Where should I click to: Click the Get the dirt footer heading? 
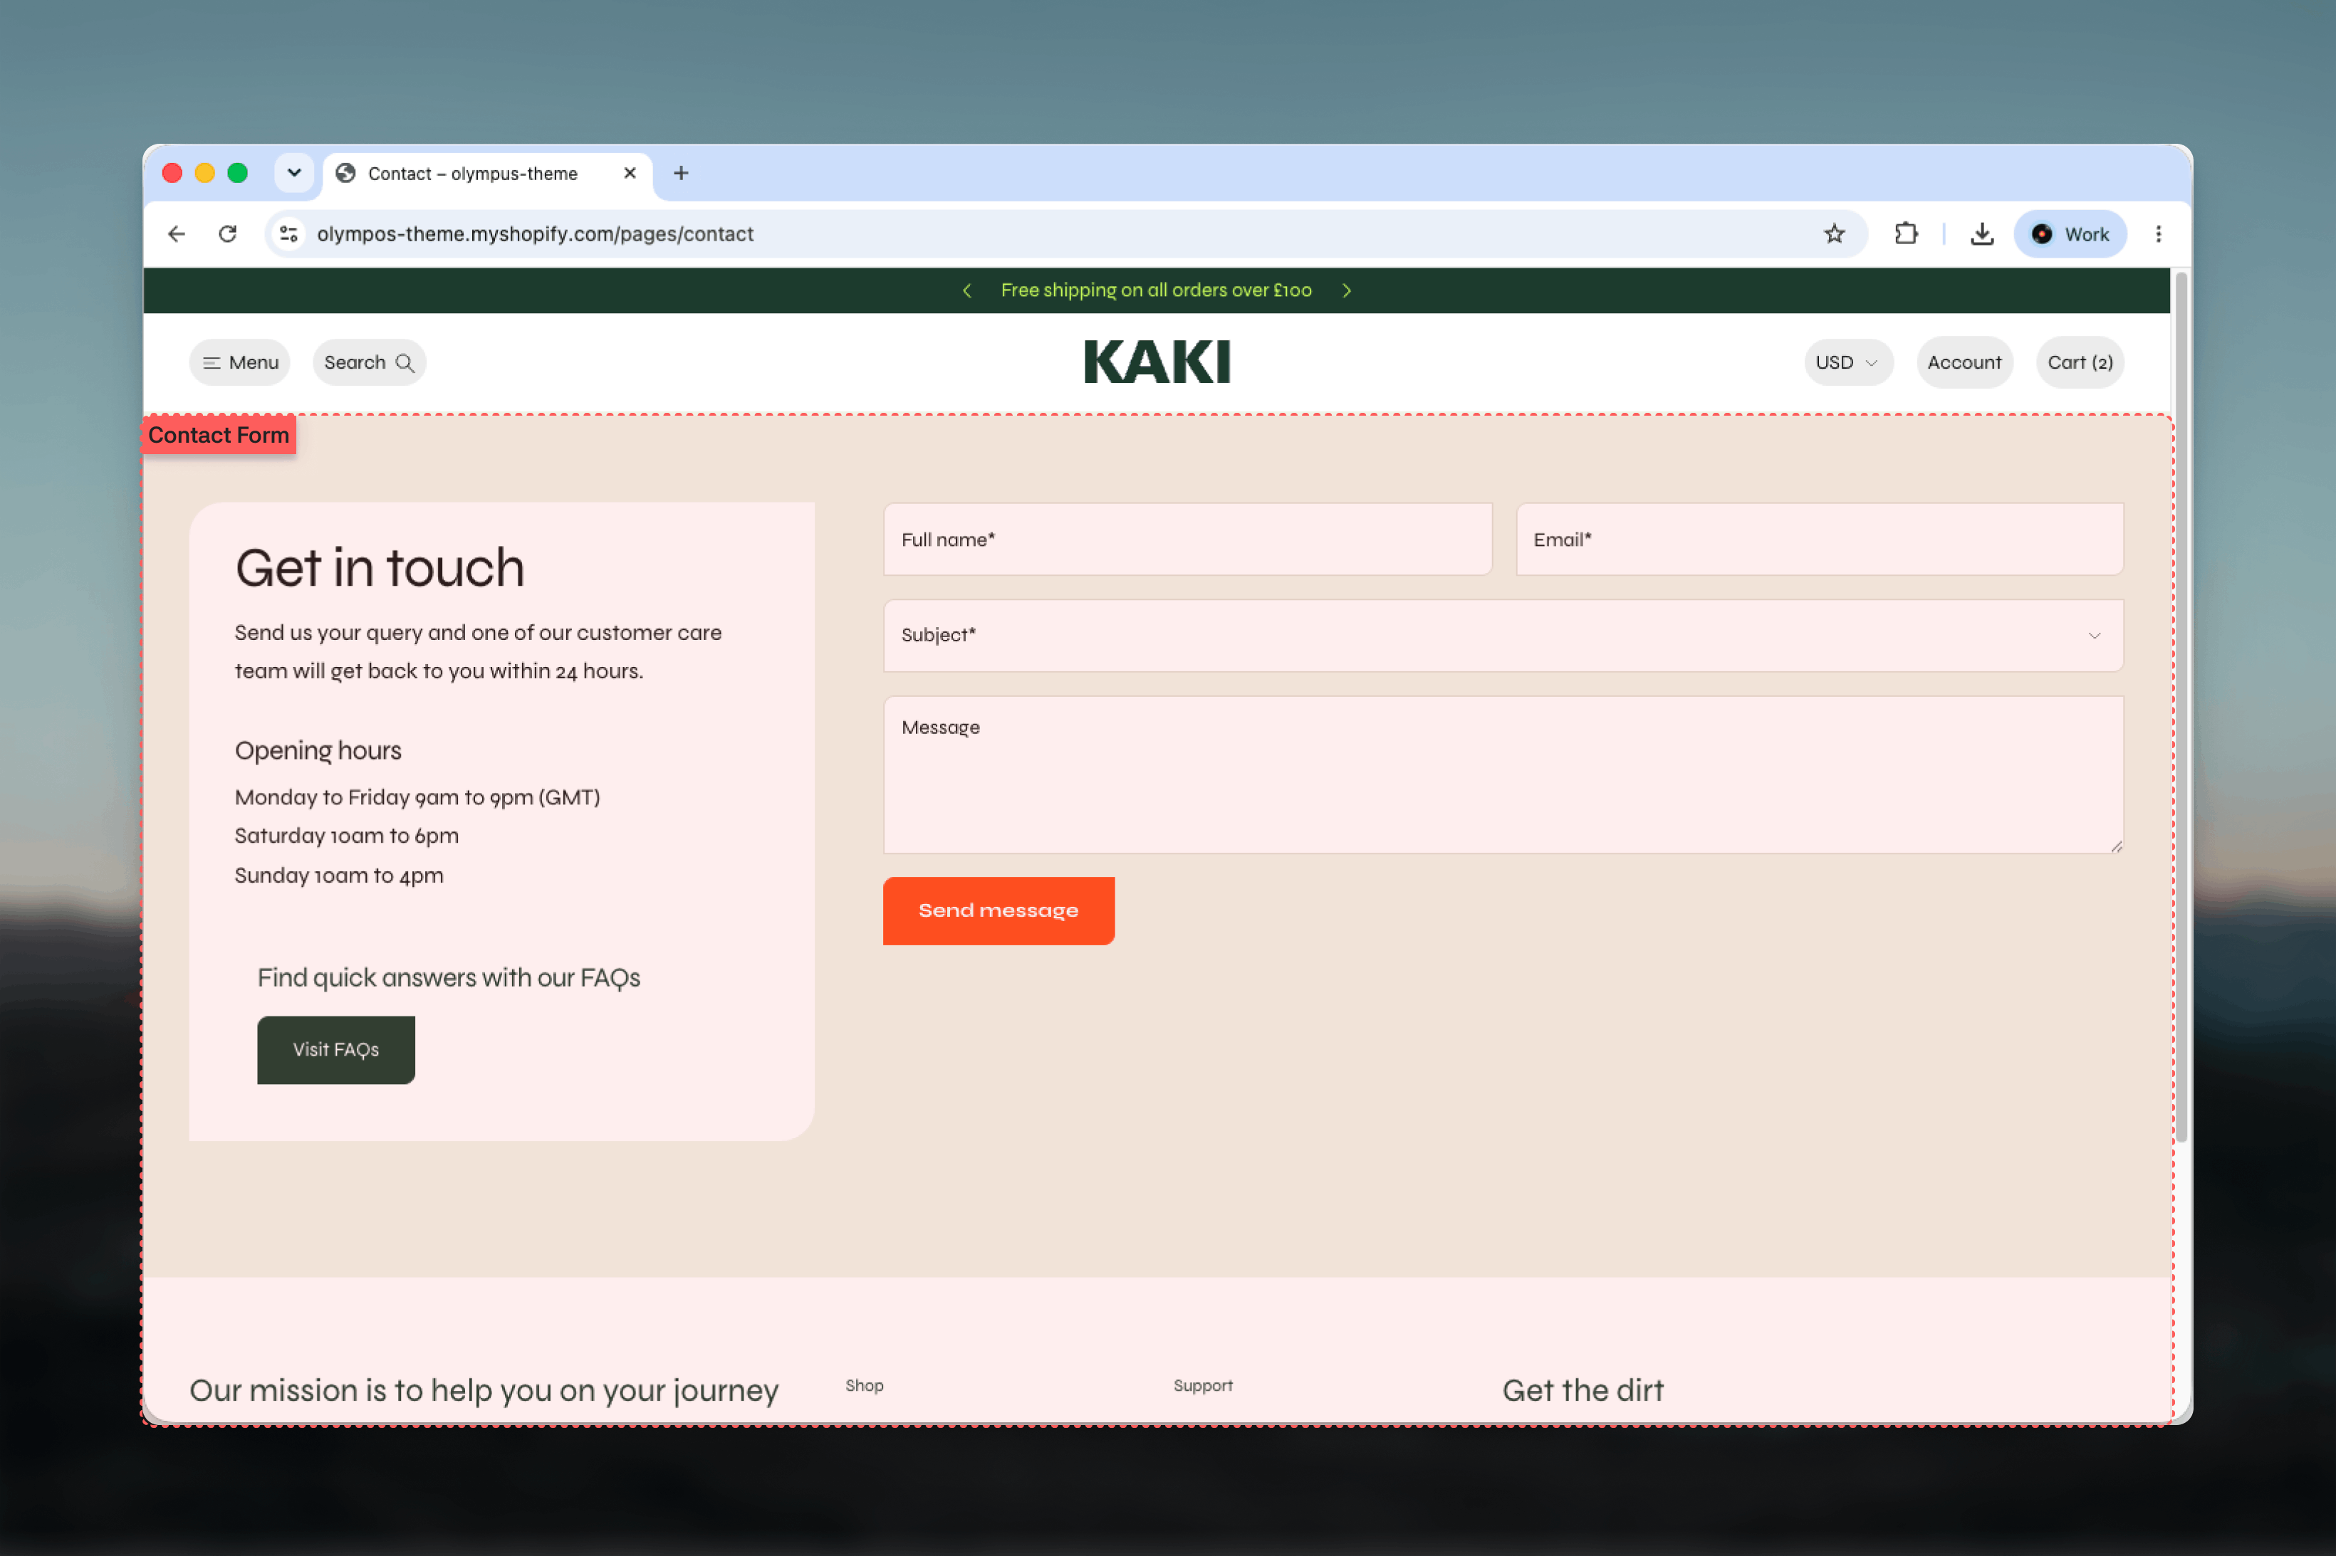tap(1582, 1390)
